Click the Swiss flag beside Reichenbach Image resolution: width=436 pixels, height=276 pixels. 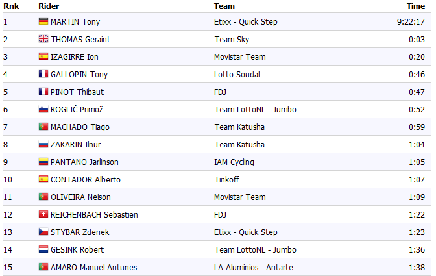pyautogui.click(x=43, y=215)
